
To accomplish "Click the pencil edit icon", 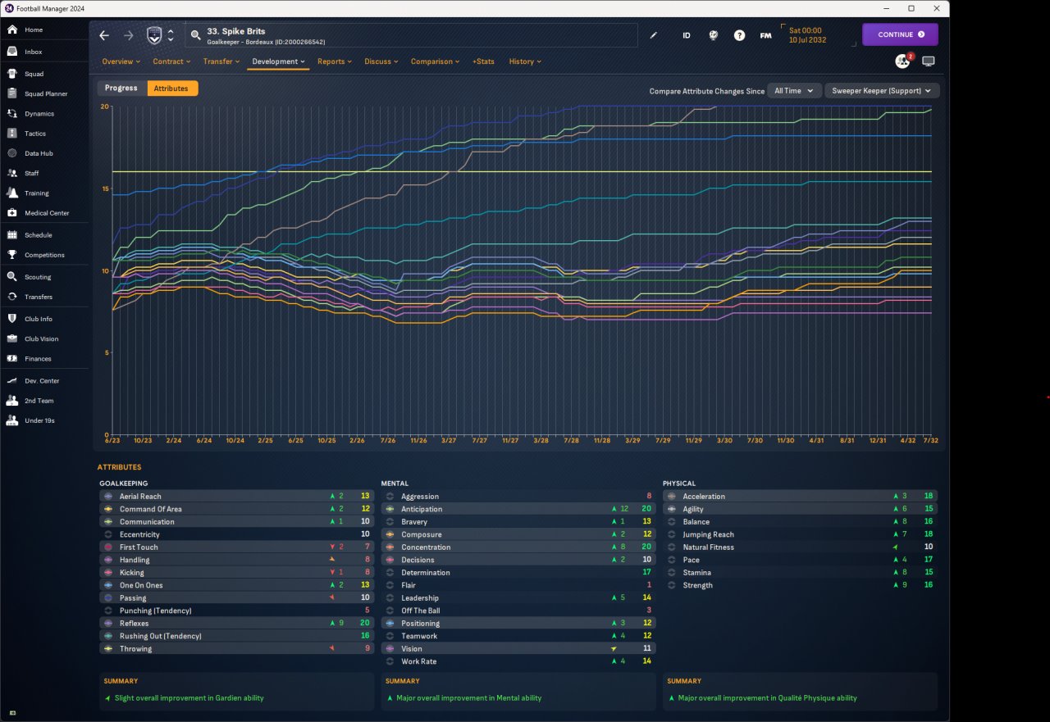I will click(654, 35).
